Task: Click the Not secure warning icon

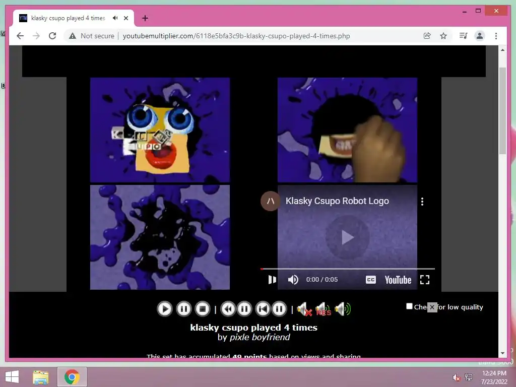Action: coord(73,36)
